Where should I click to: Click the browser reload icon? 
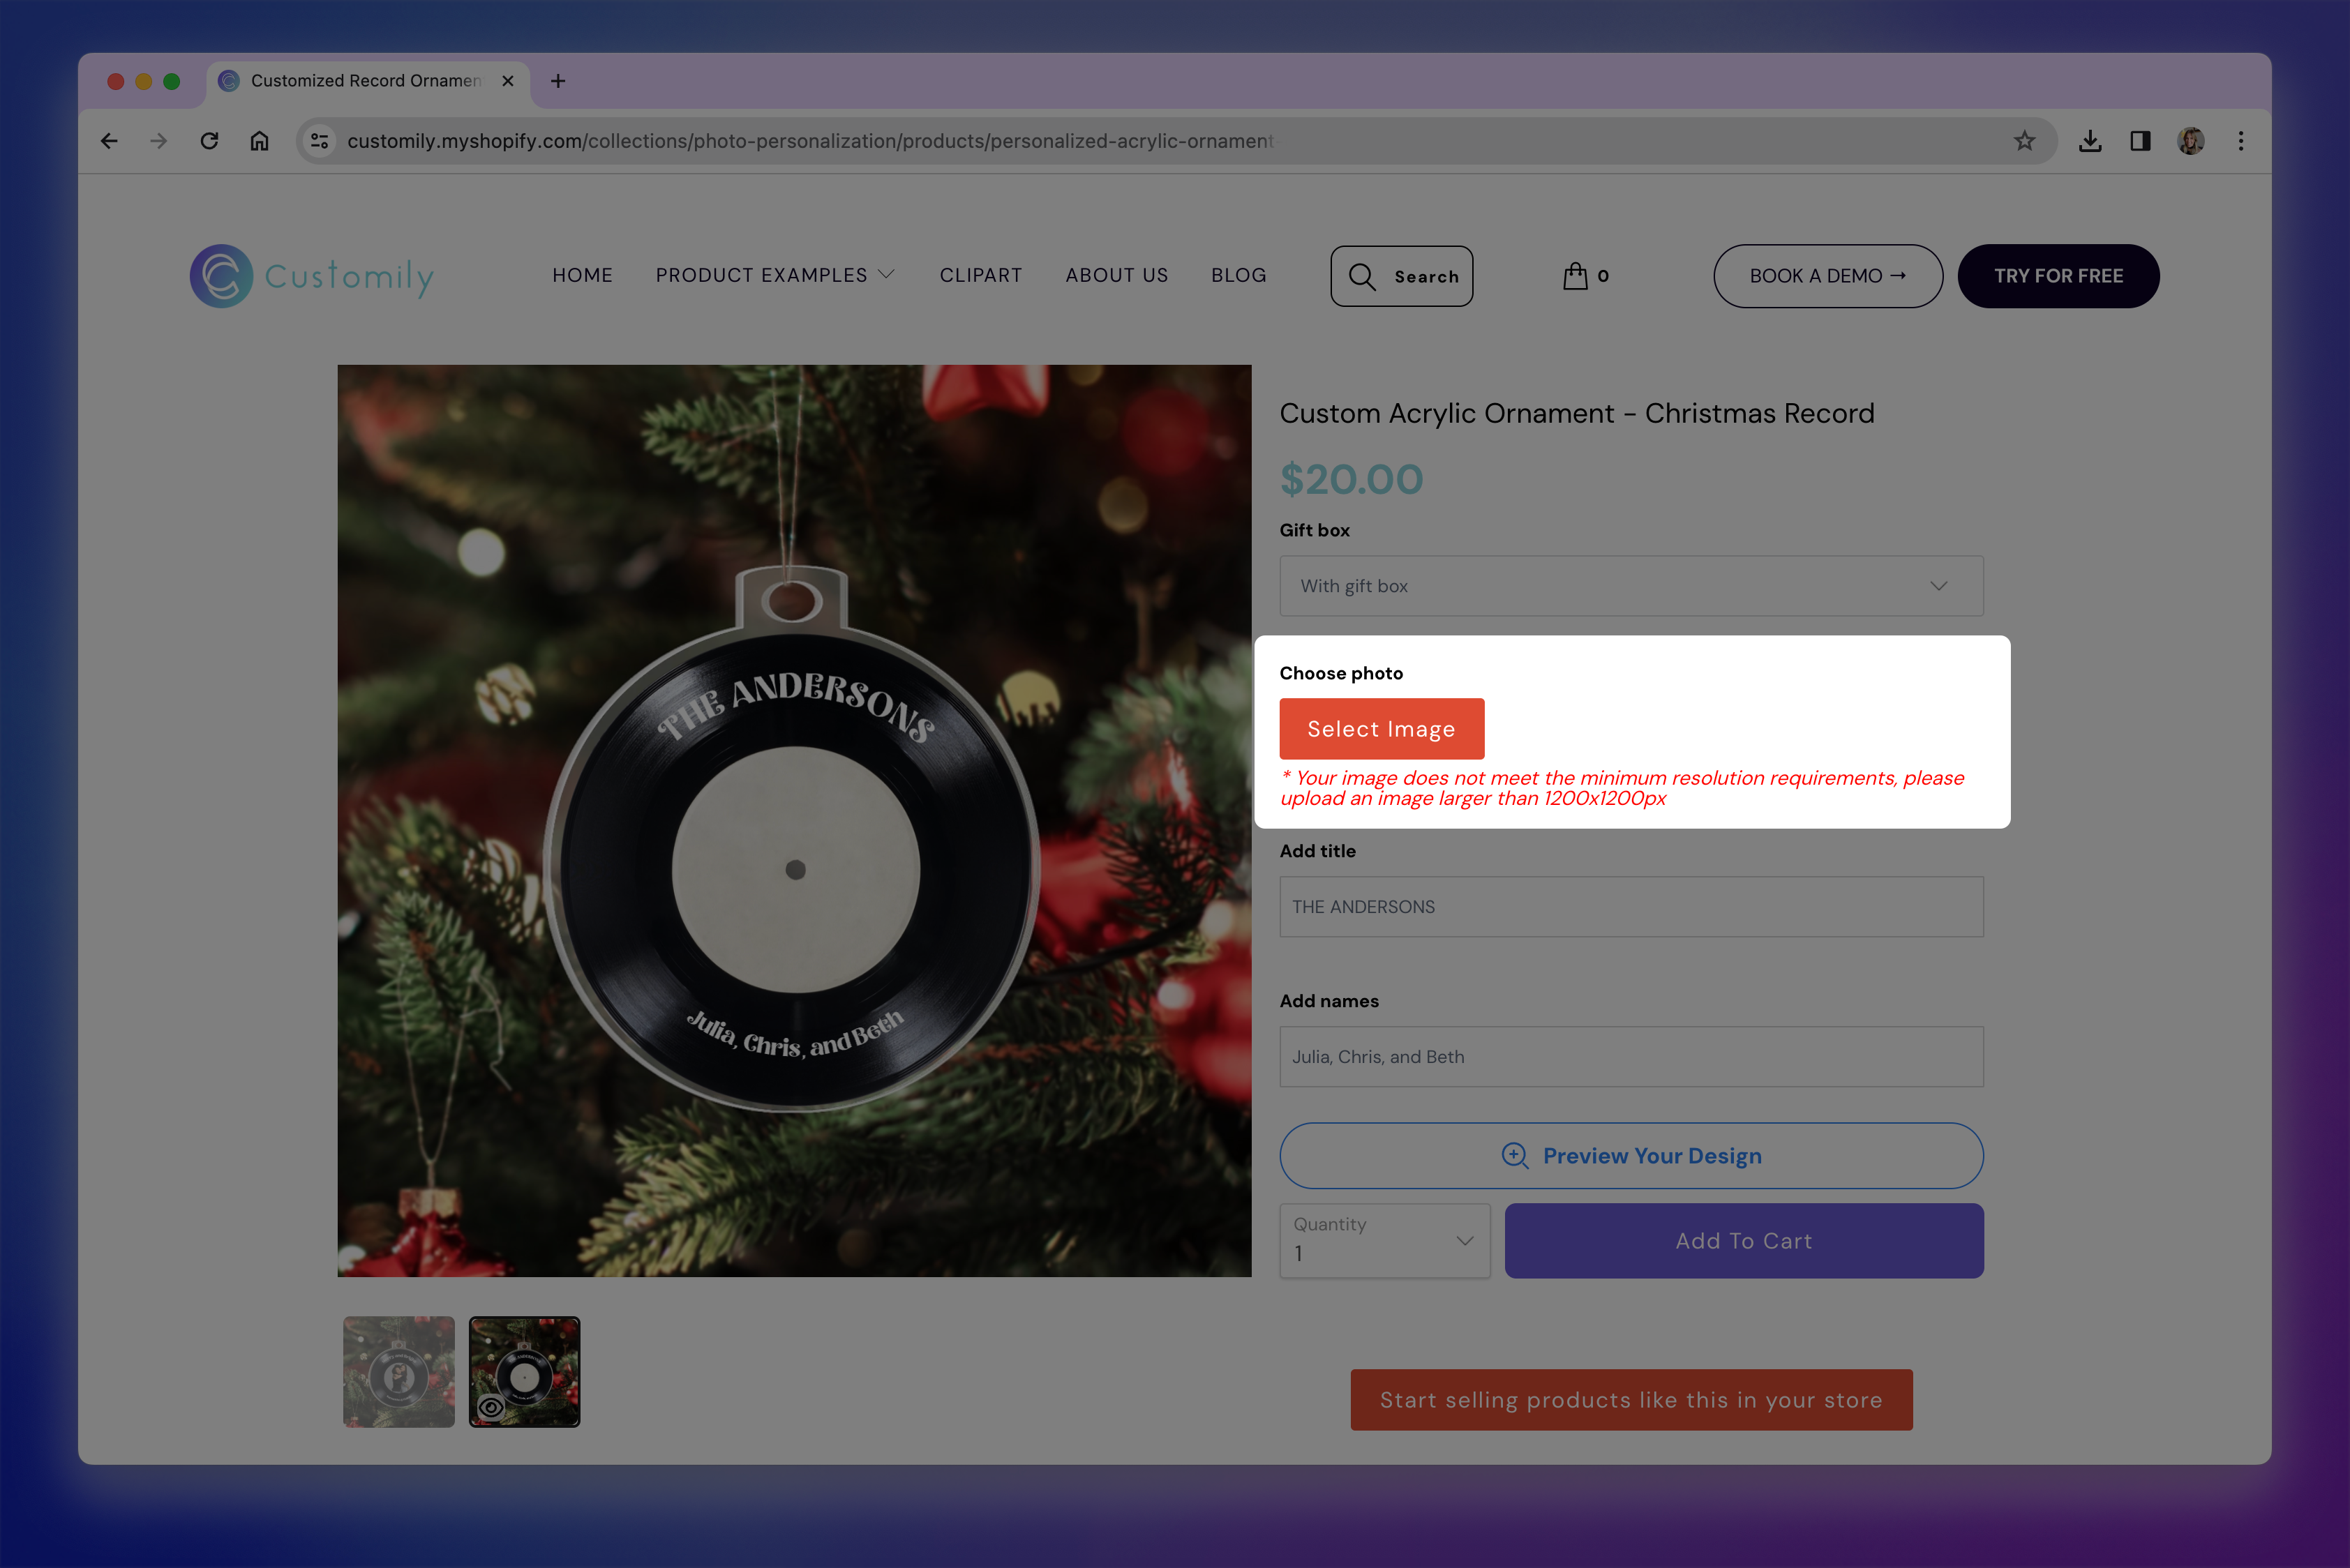[209, 141]
